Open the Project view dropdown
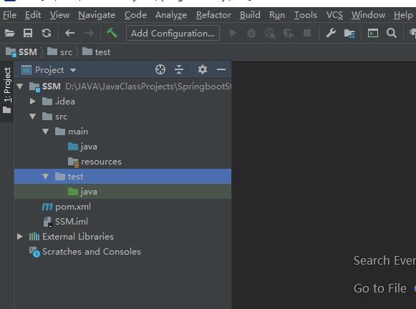 tap(49, 70)
